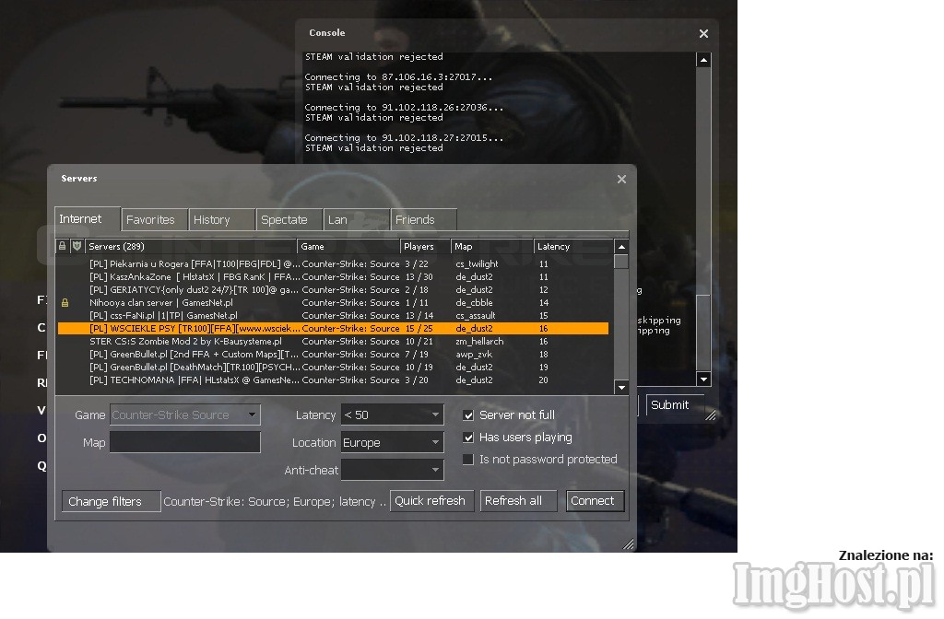
Task: Close the Console window
Action: tap(703, 34)
